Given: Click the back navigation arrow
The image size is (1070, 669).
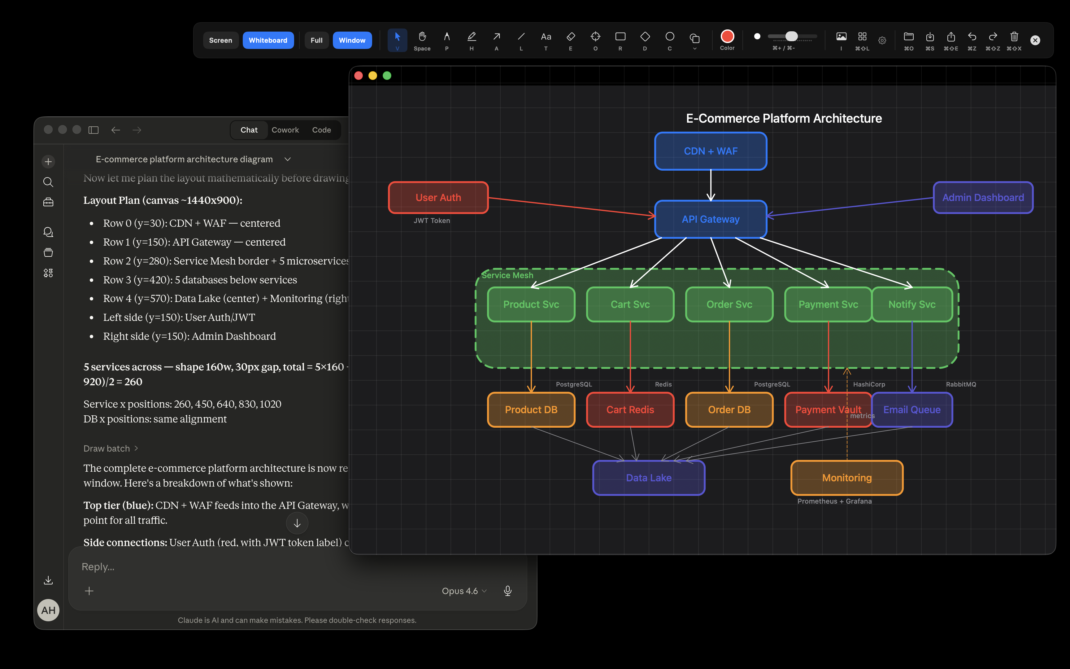Looking at the screenshot, I should pyautogui.click(x=115, y=130).
